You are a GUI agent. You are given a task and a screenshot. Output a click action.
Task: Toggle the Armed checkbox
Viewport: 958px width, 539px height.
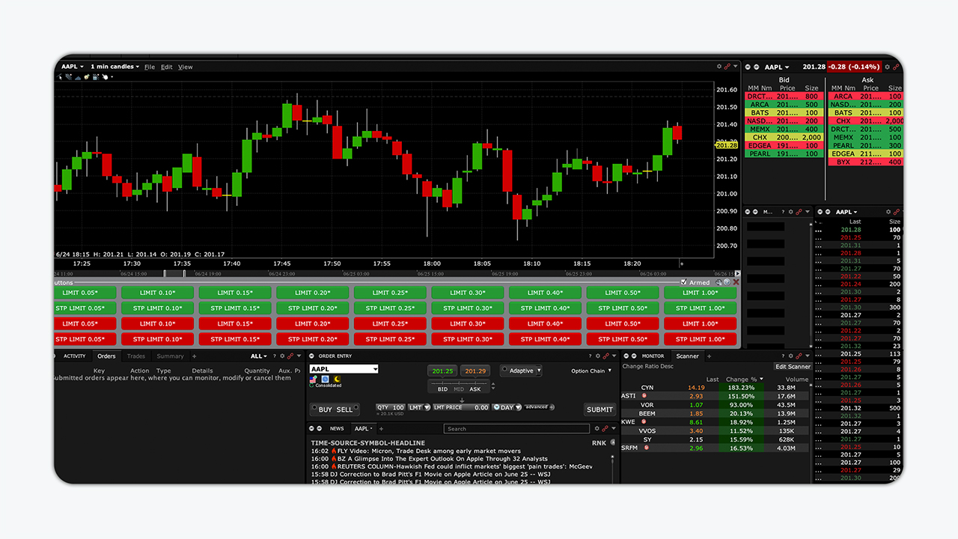683,281
